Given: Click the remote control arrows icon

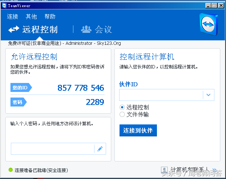Looking at the screenshot, I should 14,29.
